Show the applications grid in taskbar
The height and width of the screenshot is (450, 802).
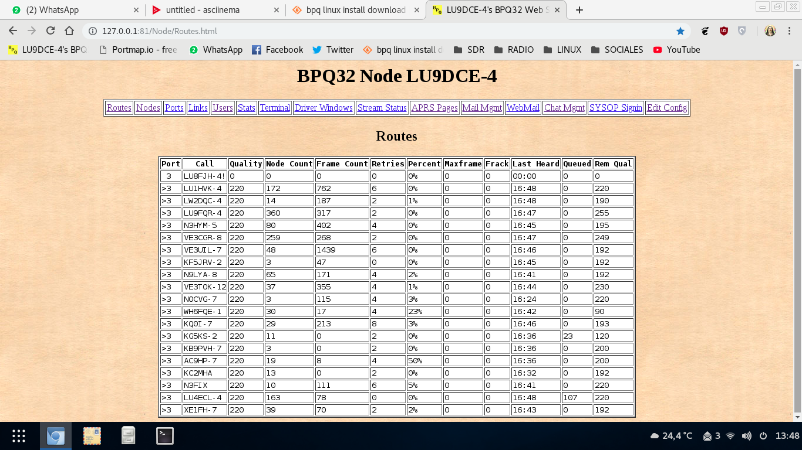[x=19, y=435]
